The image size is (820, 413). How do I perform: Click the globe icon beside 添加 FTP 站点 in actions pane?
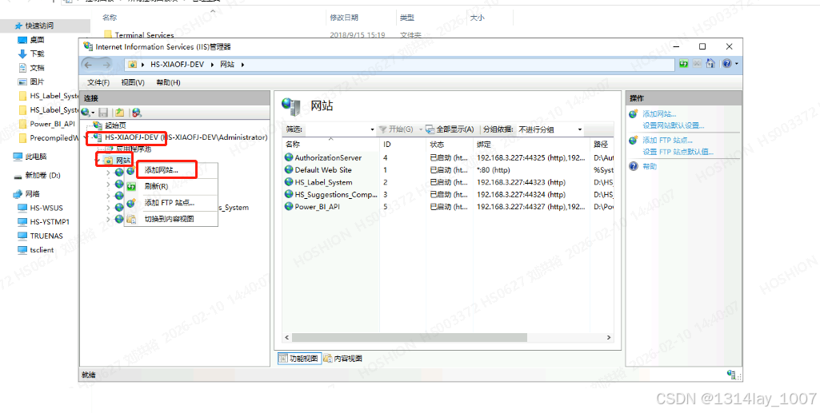[634, 140]
